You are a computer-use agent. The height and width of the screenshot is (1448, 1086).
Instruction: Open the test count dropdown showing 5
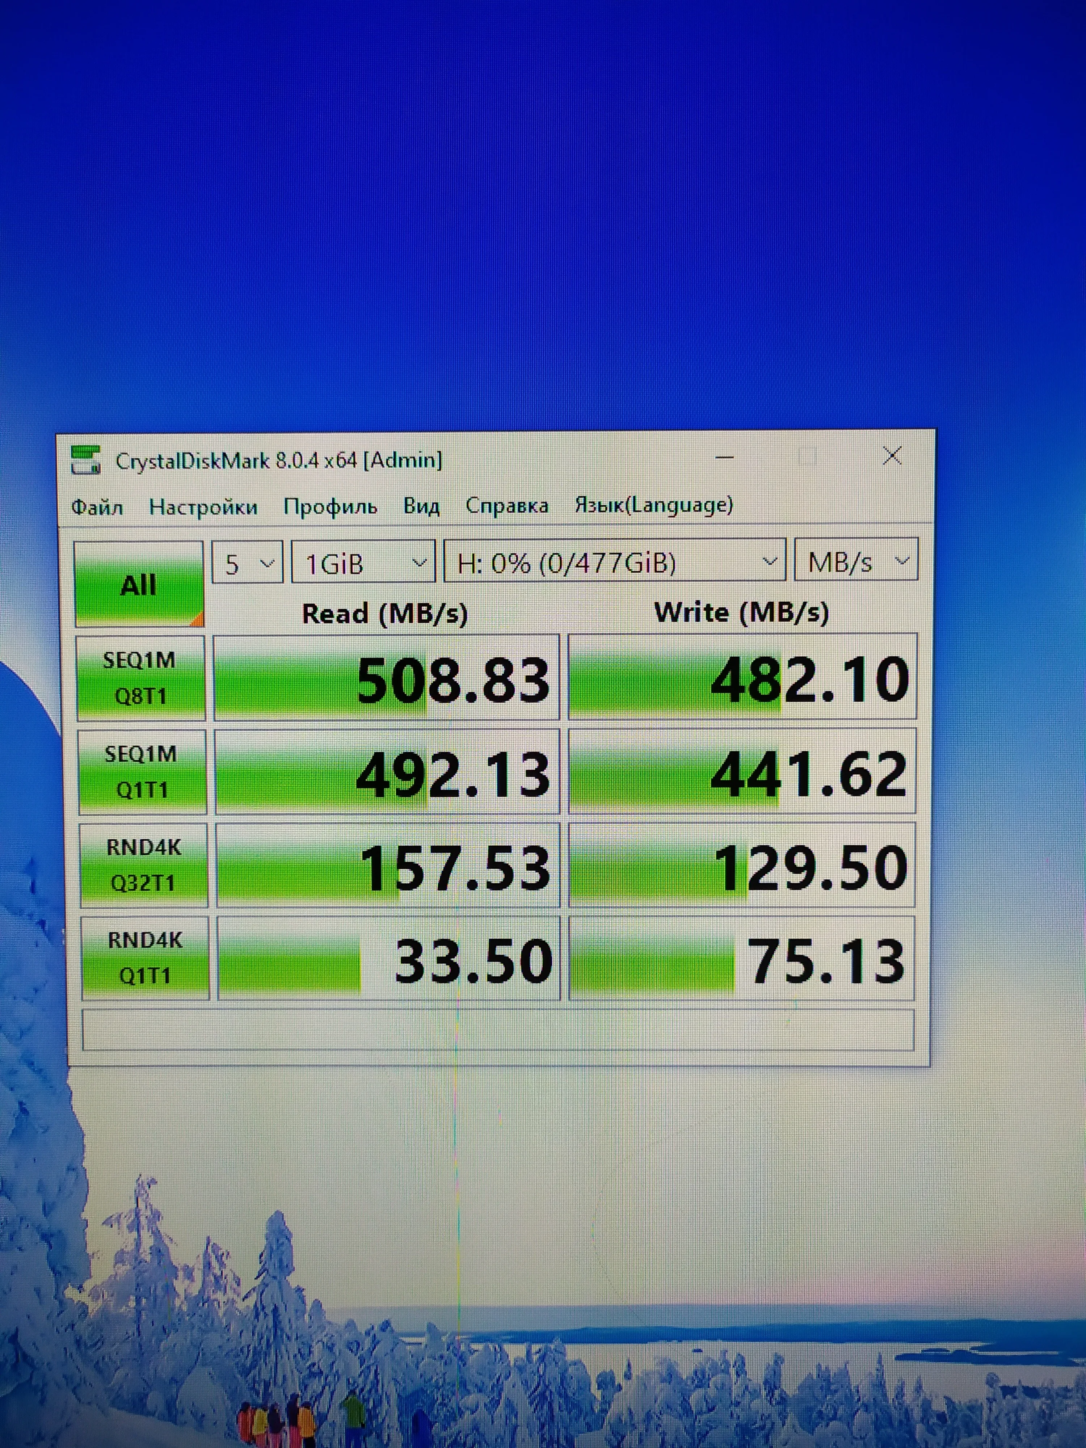pos(248,563)
